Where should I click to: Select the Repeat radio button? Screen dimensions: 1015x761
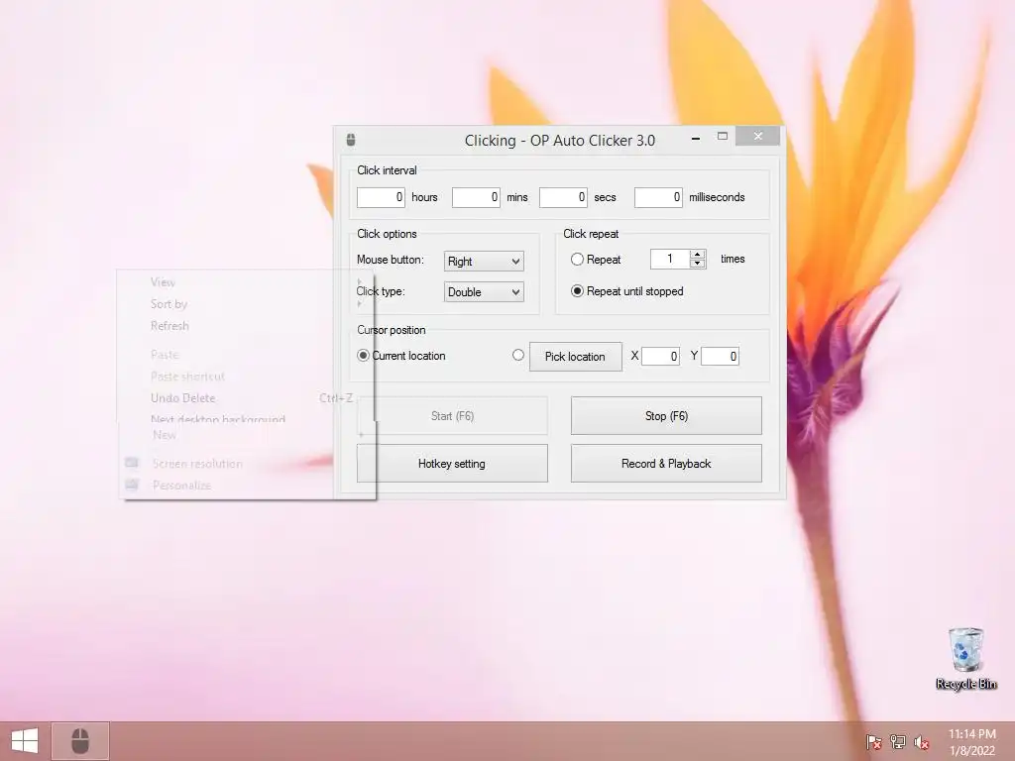tap(577, 260)
